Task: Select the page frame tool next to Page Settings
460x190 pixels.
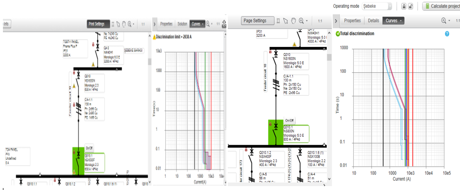Action: tap(278, 21)
